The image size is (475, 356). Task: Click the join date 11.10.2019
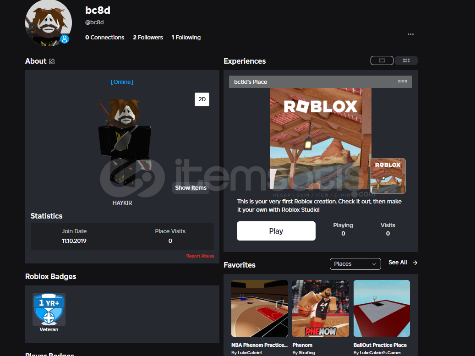(74, 241)
